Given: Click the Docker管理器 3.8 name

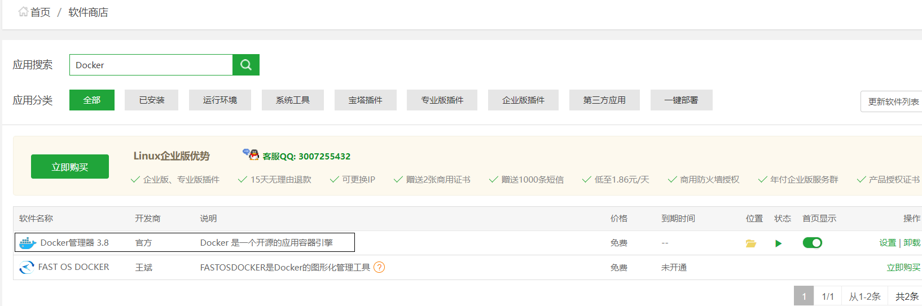Looking at the screenshot, I should pos(74,243).
